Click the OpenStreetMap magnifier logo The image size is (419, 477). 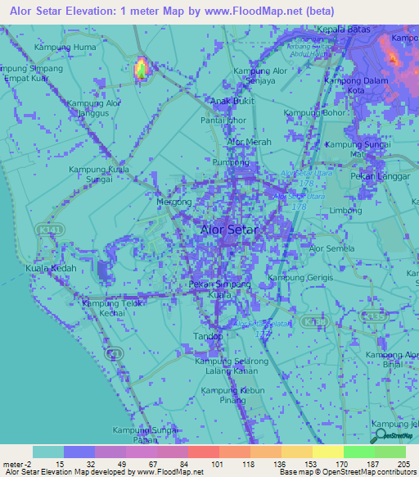tap(376, 436)
